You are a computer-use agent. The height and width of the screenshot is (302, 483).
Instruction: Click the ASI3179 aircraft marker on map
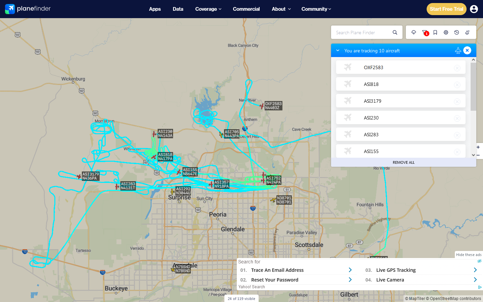(x=79, y=176)
